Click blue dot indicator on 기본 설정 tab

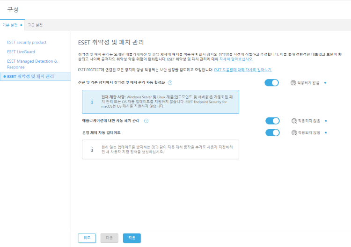pyautogui.click(x=21, y=25)
